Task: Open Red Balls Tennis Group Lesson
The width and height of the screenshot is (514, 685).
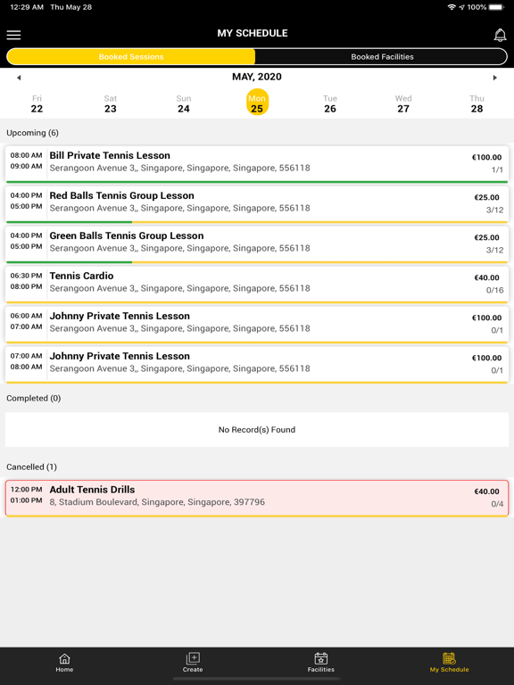Action: pyautogui.click(x=257, y=204)
